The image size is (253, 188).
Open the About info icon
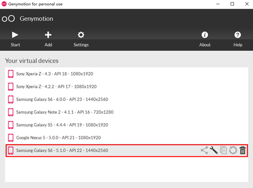click(x=205, y=35)
